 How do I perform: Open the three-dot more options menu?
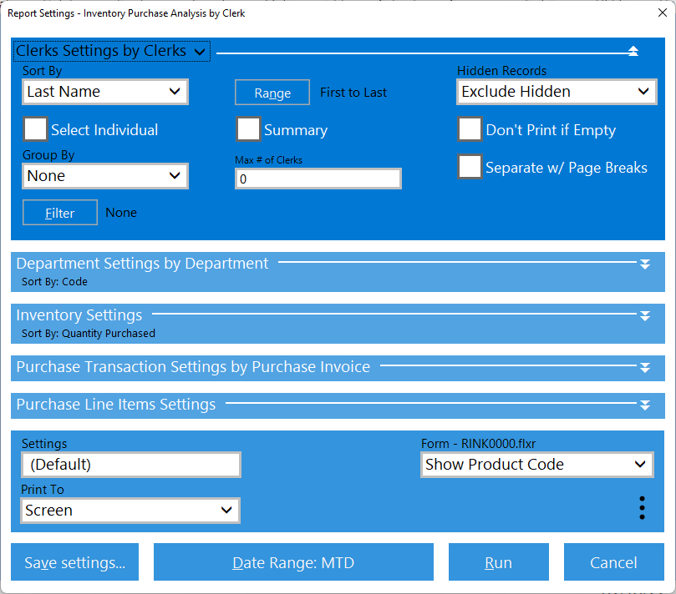tap(642, 508)
